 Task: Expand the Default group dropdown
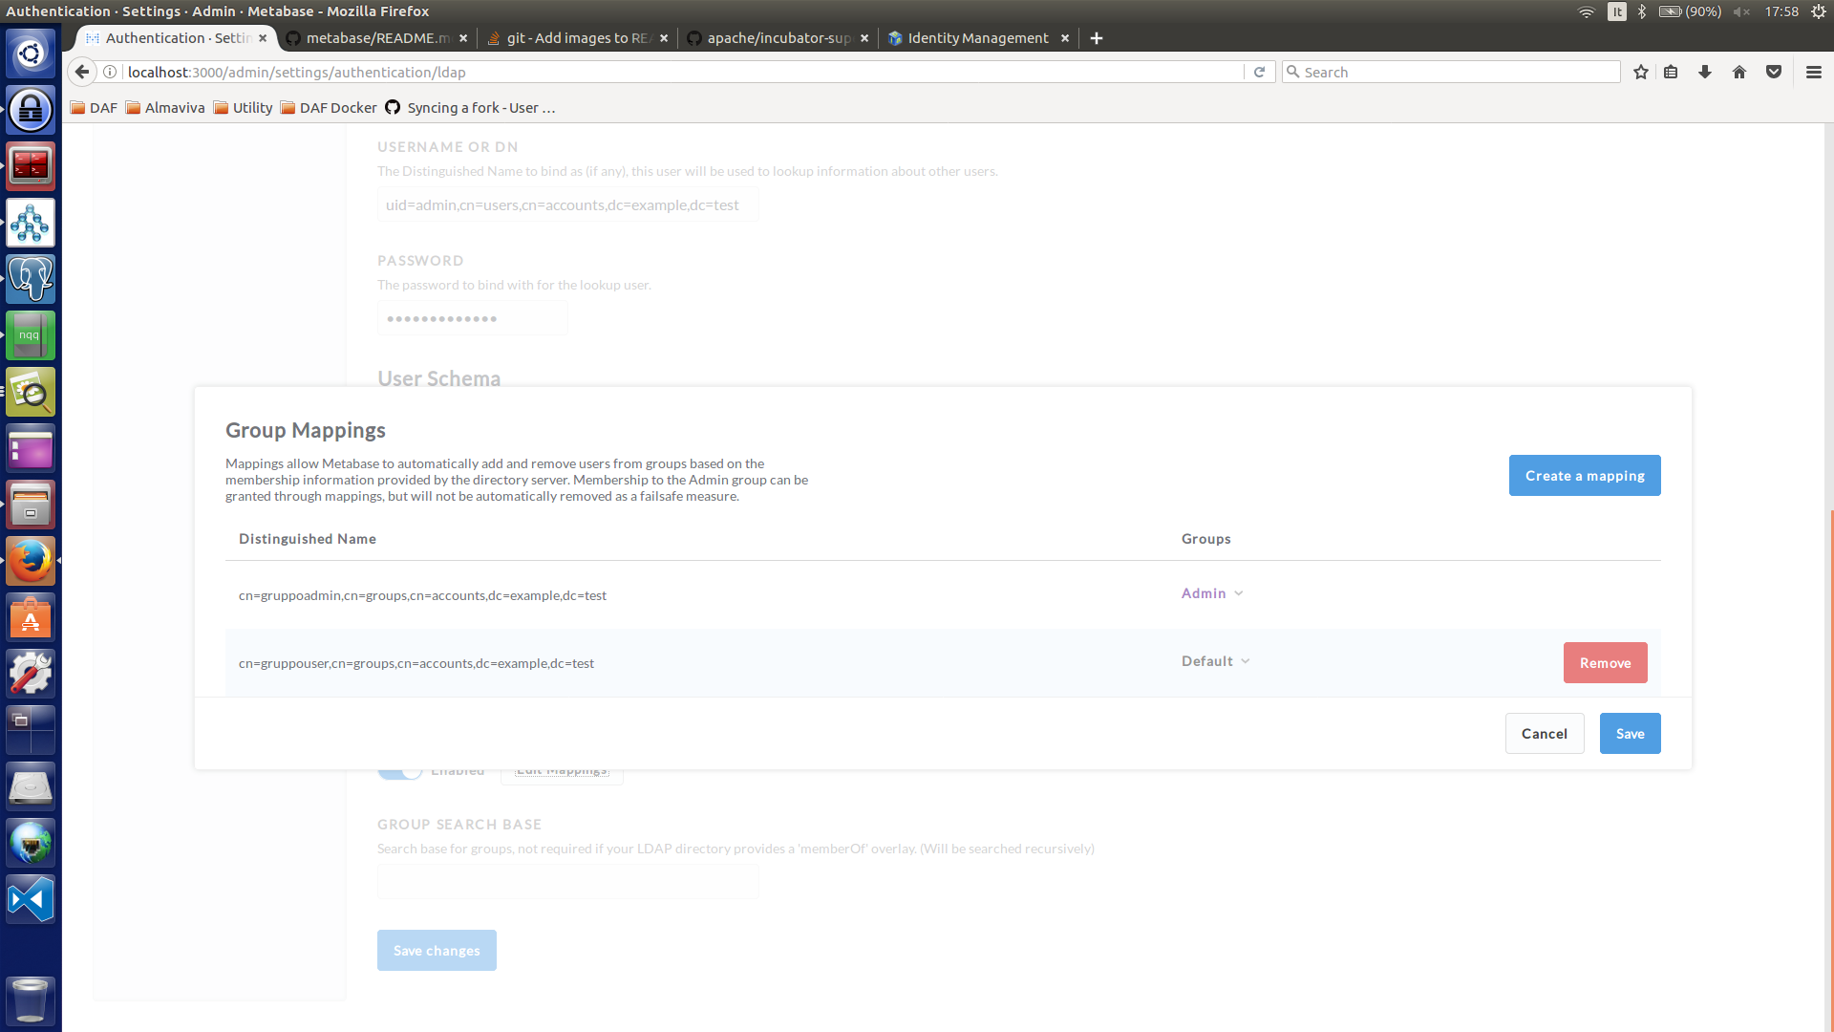coord(1216,661)
